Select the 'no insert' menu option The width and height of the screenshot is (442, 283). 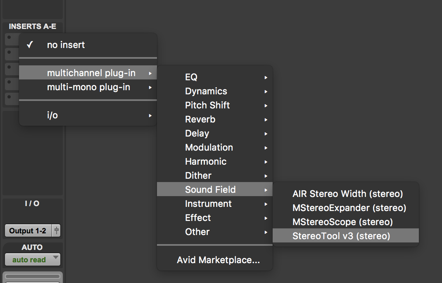tap(88, 45)
